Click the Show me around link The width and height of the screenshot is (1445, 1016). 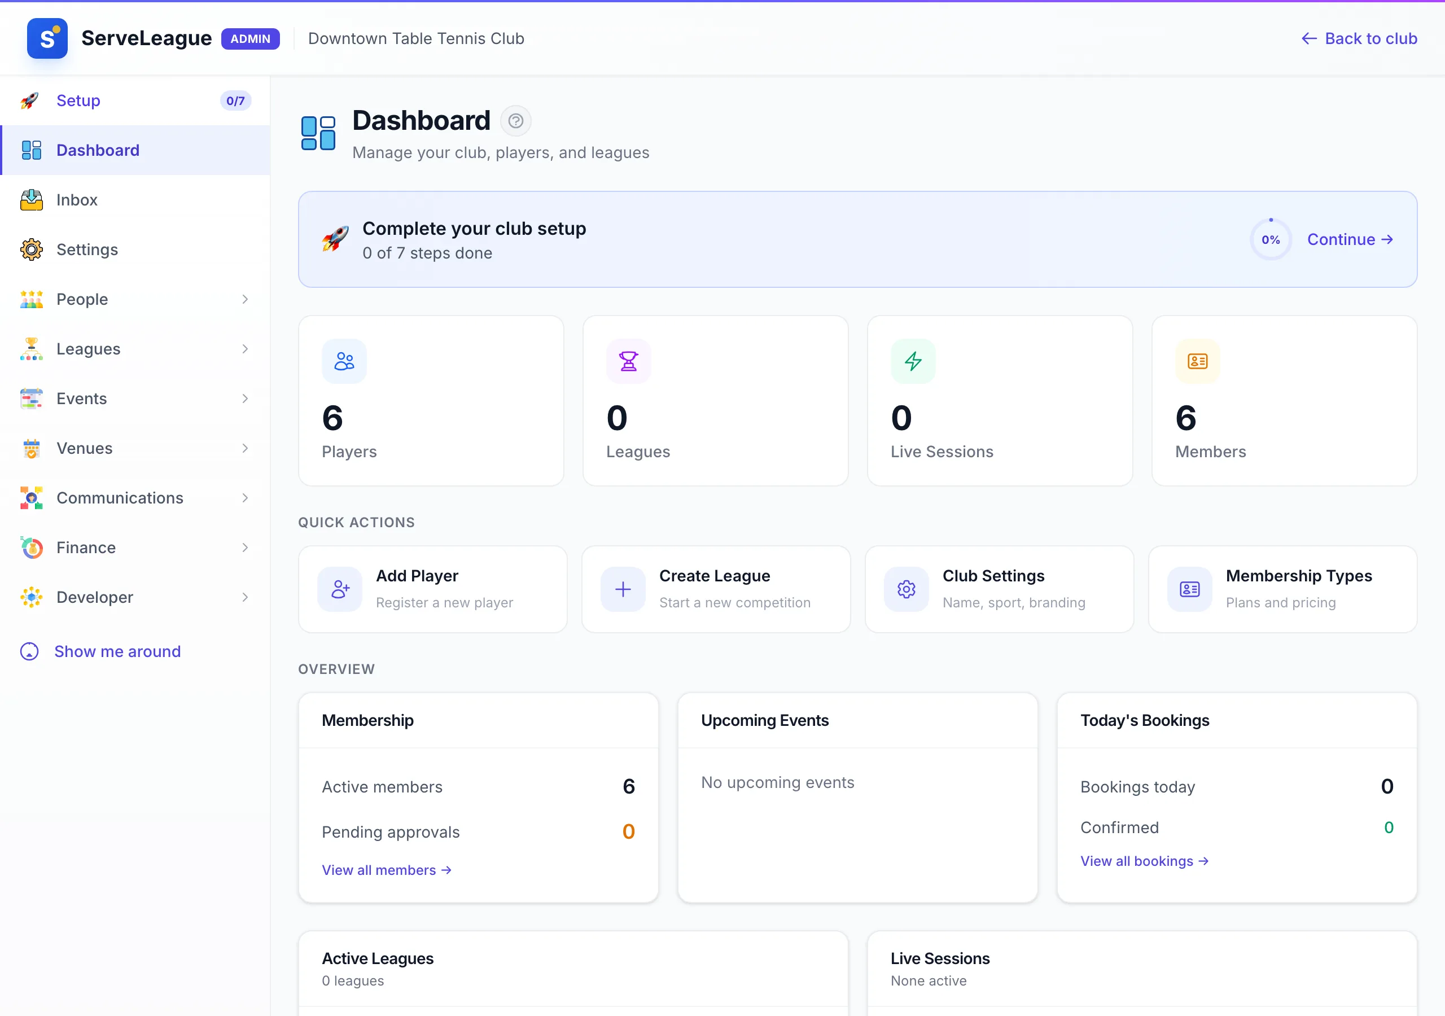coord(100,651)
